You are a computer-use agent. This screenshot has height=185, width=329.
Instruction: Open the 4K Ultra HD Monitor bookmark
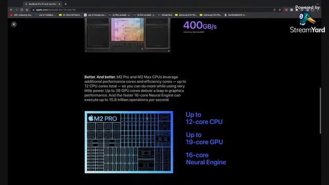click(x=70, y=15)
